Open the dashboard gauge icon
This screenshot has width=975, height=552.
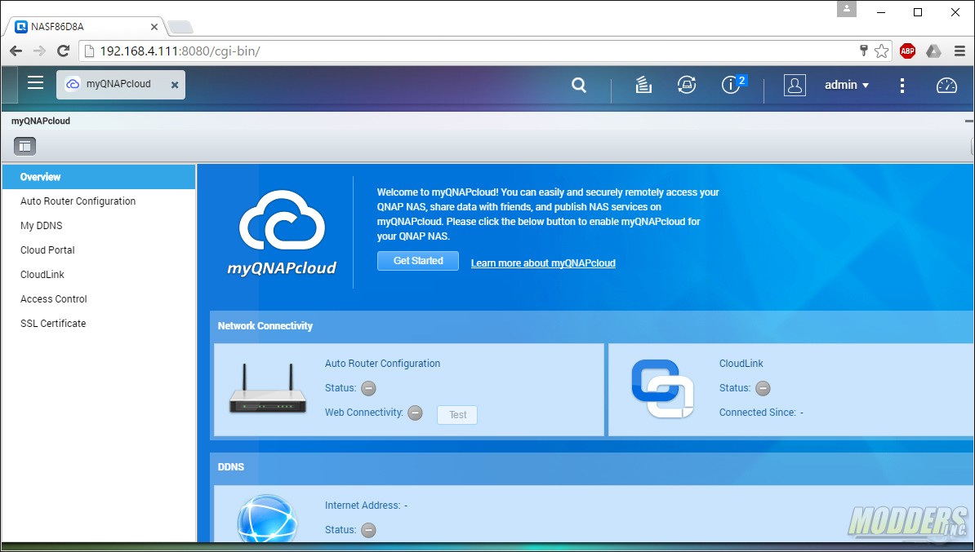[x=946, y=85]
